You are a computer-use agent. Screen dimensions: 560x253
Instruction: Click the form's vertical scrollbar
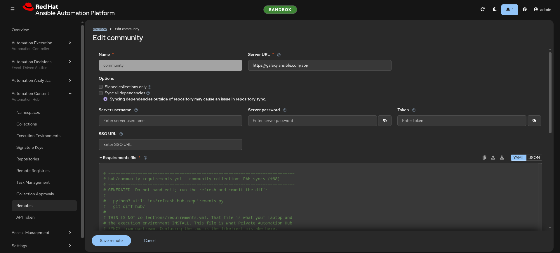pos(550,93)
